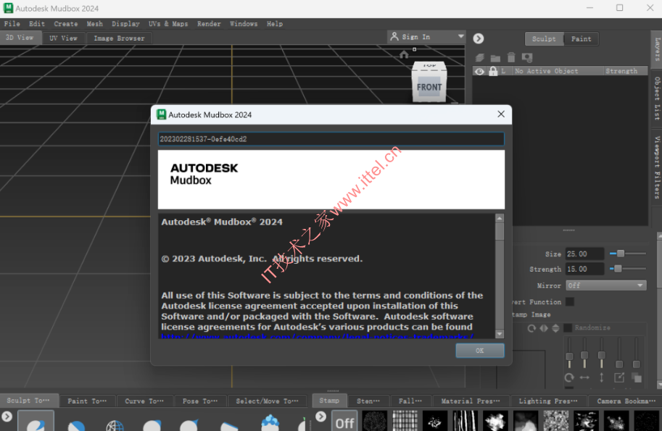Check the Invert Function checkbox
This screenshot has height=431, width=662.
tap(569, 301)
